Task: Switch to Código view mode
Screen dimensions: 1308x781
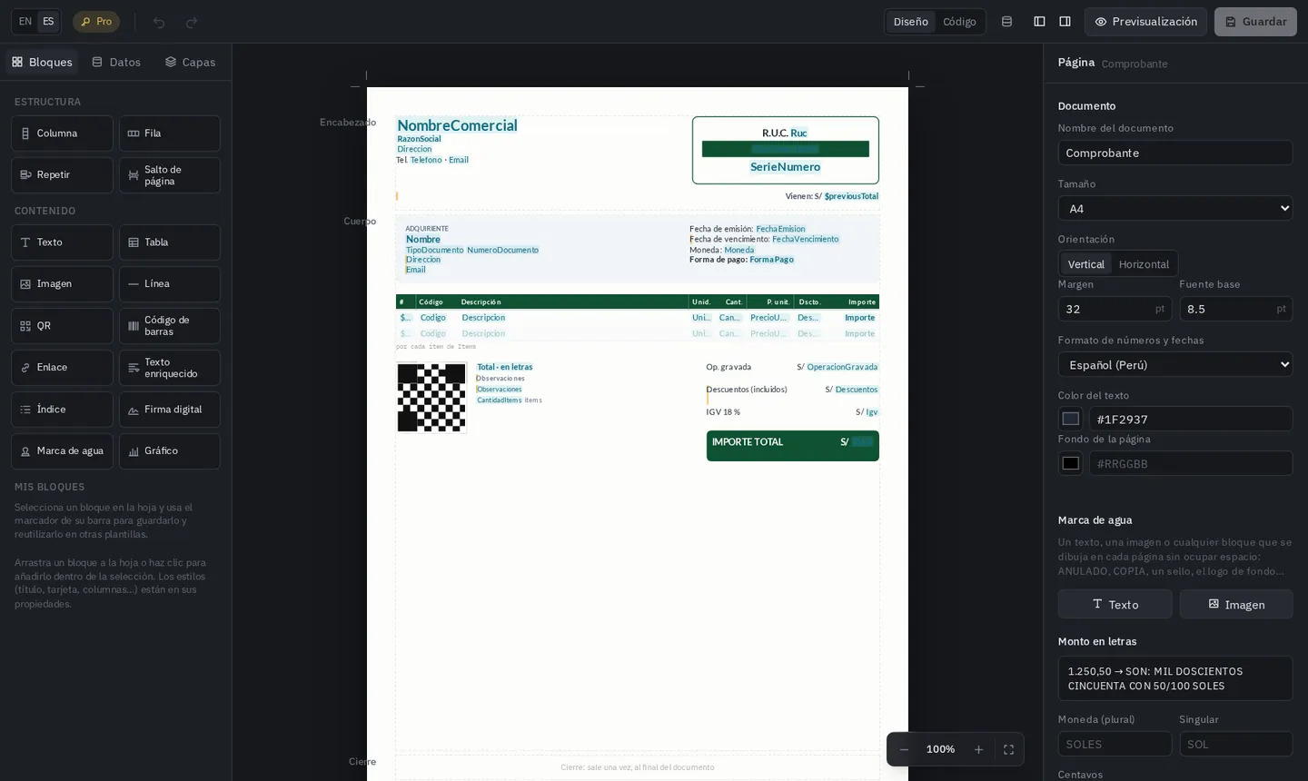Action: pos(959,22)
